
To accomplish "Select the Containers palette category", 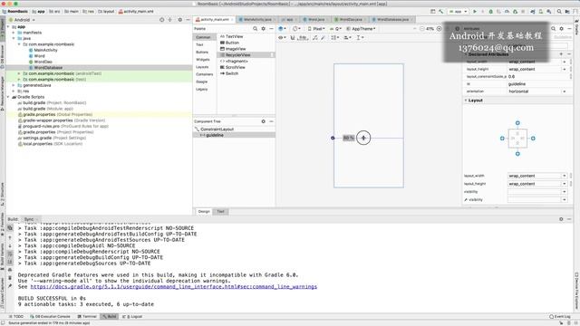I will 204,74.
